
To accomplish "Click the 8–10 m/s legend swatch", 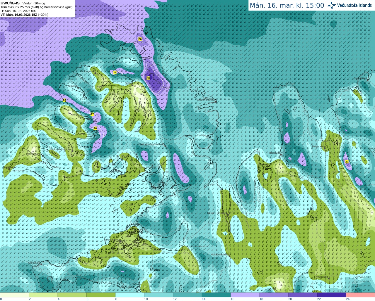I will tap(130, 295).
